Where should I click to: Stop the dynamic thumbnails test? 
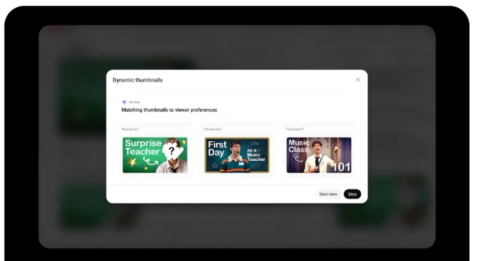click(352, 194)
